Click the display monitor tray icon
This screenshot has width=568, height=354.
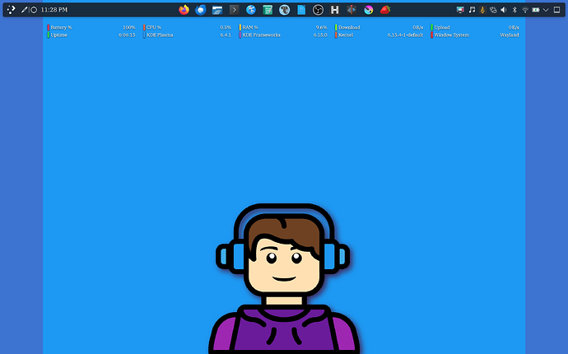460,10
